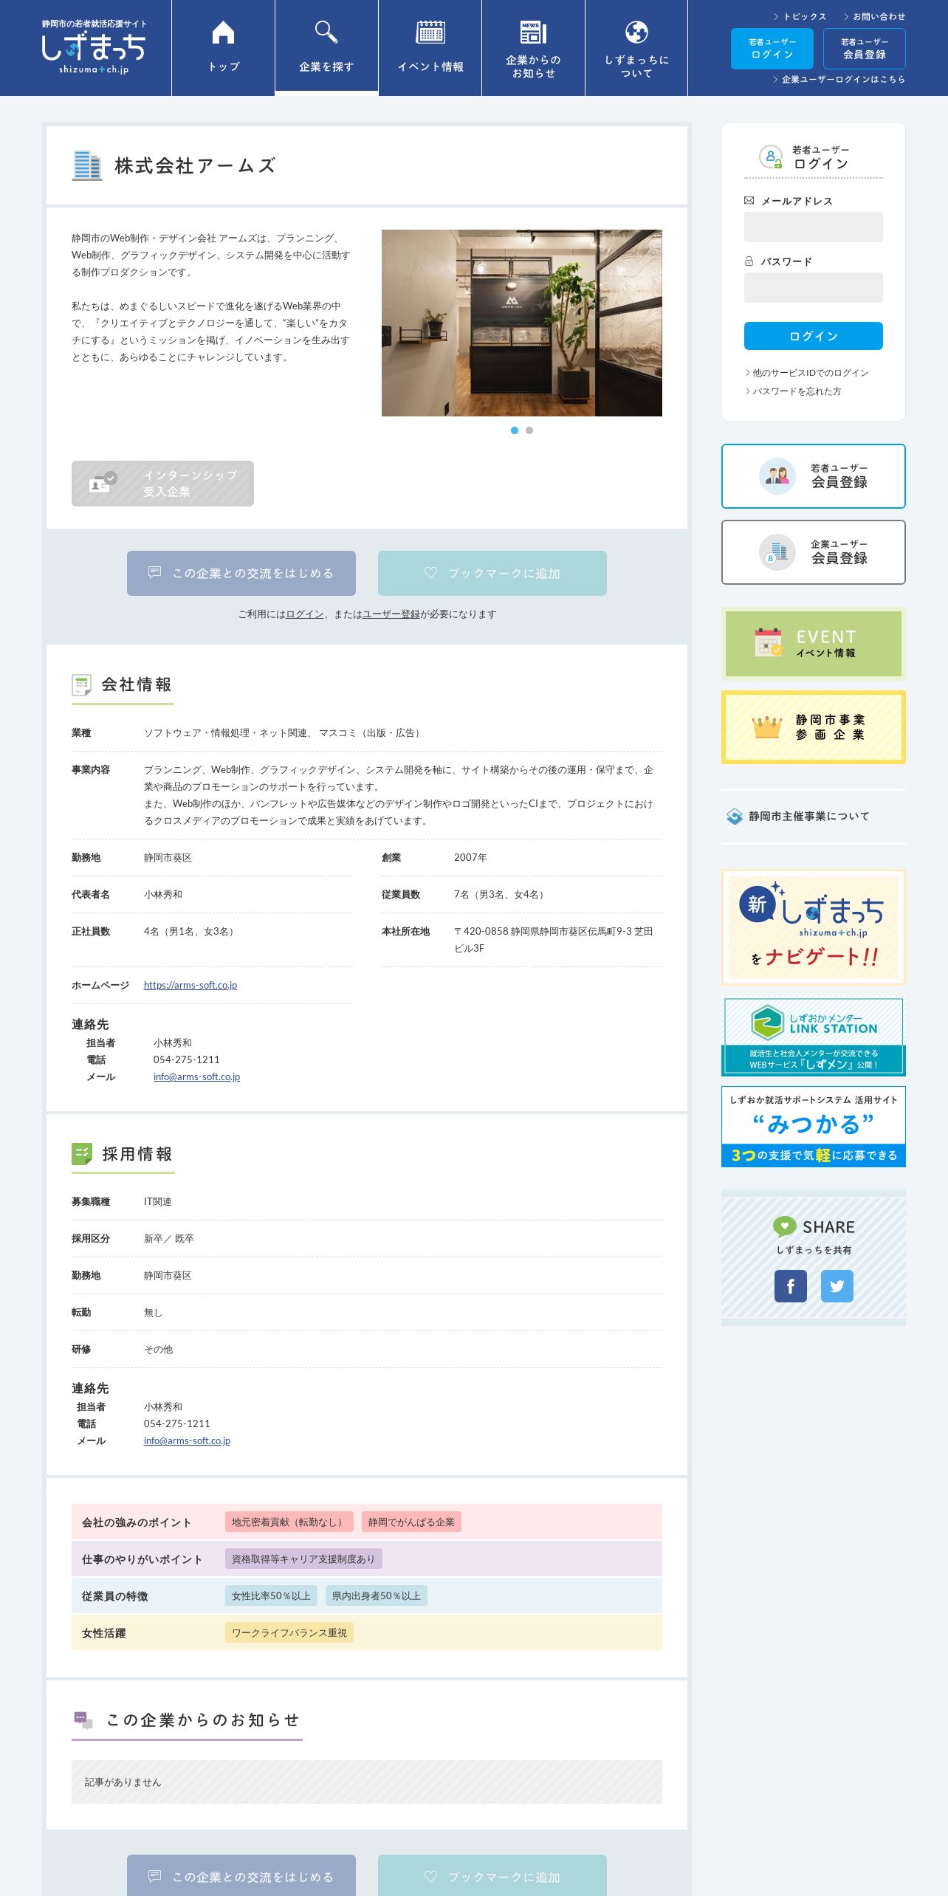Image resolution: width=948 pixels, height=1896 pixels.
Task: Click the この企業からのお知らせ speech bubble icon
Action: [x=83, y=1720]
